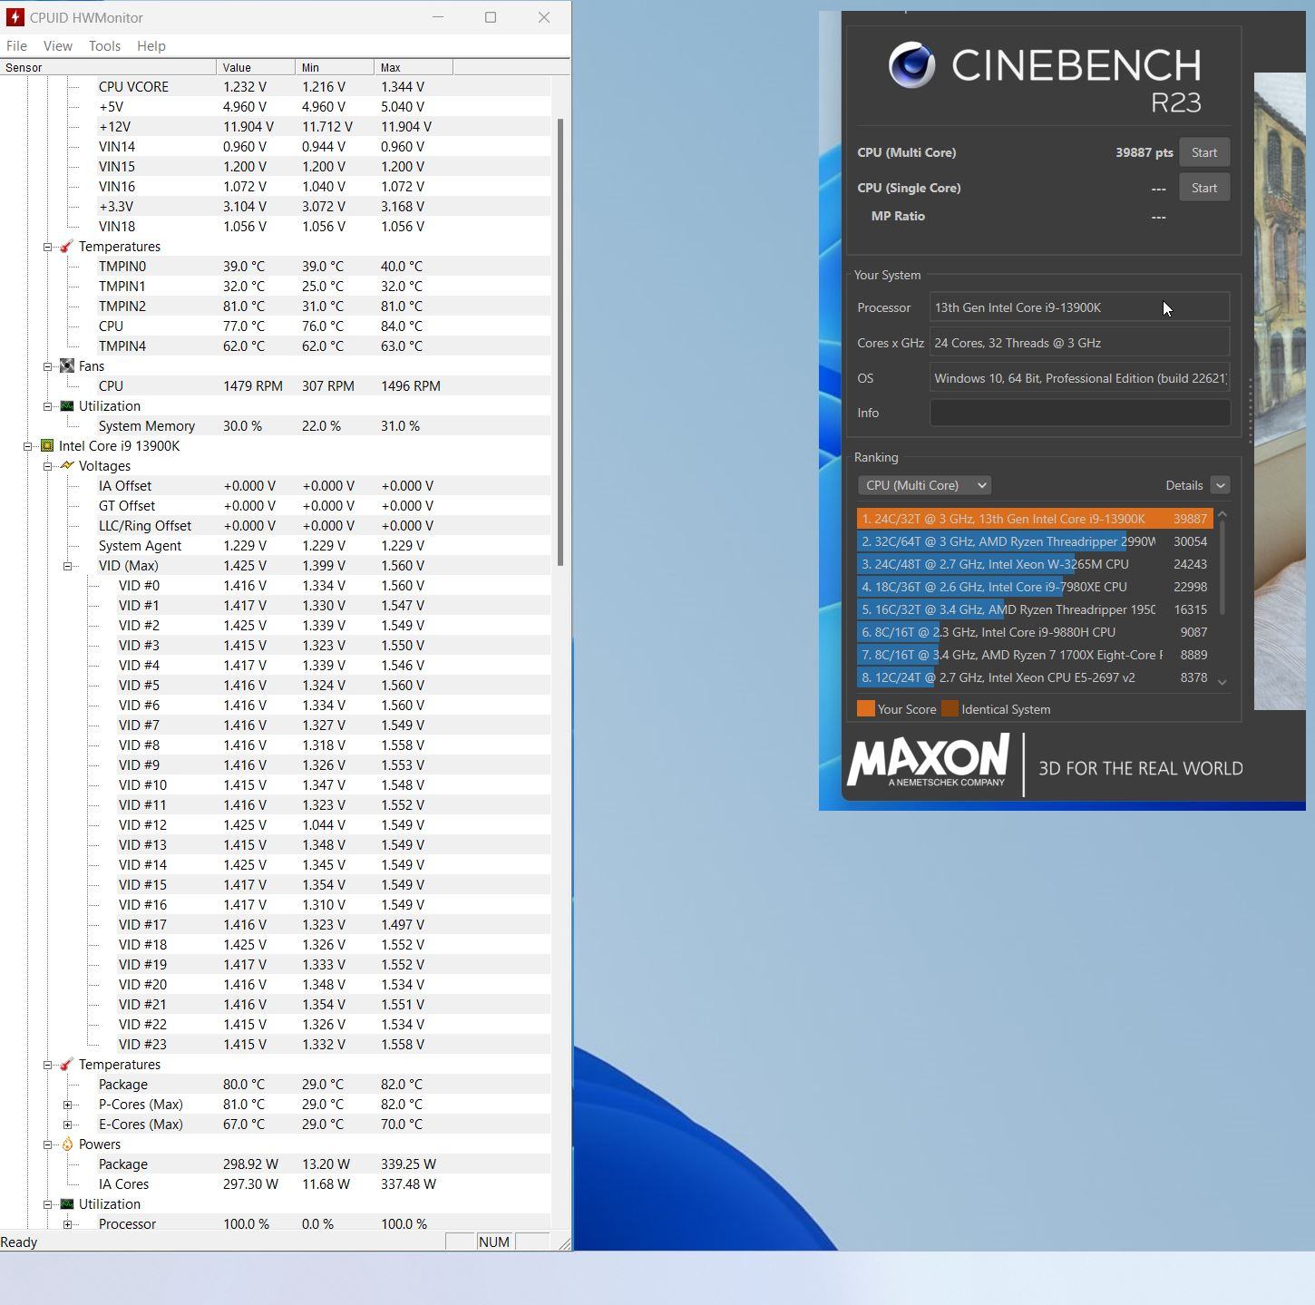Image resolution: width=1315 pixels, height=1305 pixels.
Task: Click the HWMonitor vertical scrollbar thumb
Action: pyautogui.click(x=560, y=342)
